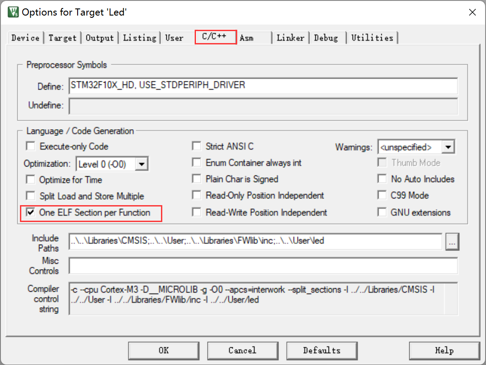
Task: Switch to the Linker tab
Action: pyautogui.click(x=290, y=38)
